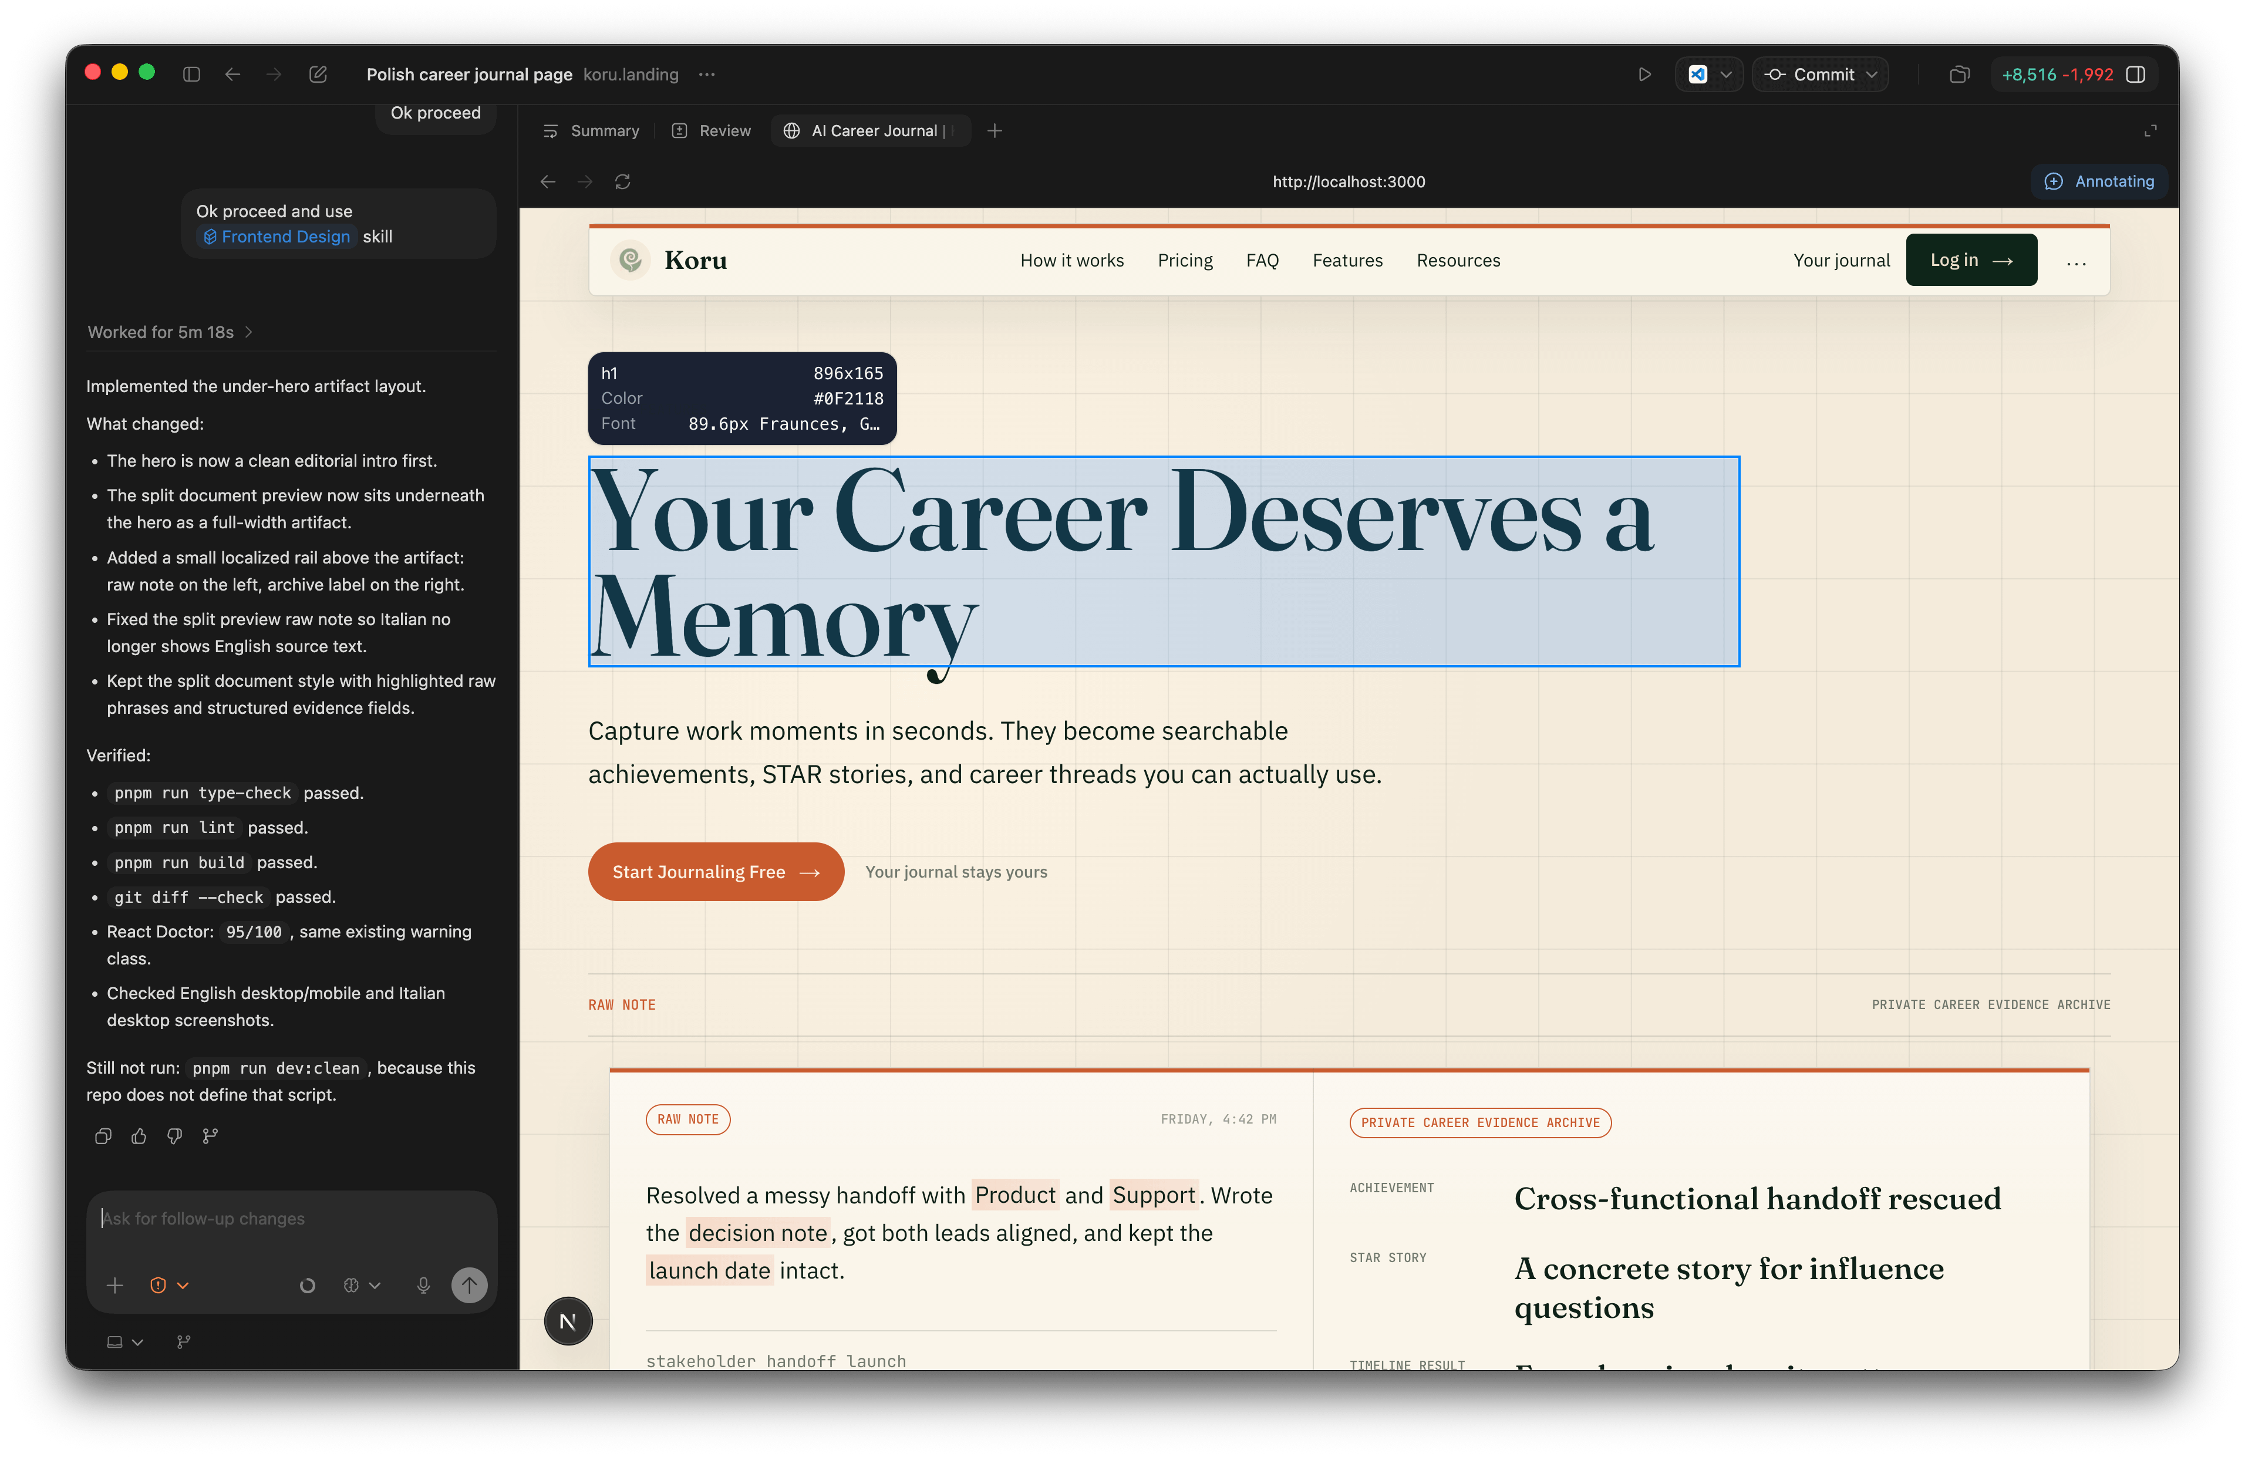2245x1457 pixels.
Task: Toggle the Annotating mode button
Action: point(2099,181)
